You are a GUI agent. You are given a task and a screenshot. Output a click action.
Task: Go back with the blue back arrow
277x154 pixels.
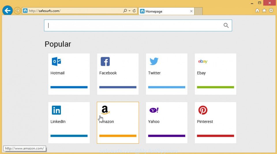pyautogui.click(x=8, y=11)
